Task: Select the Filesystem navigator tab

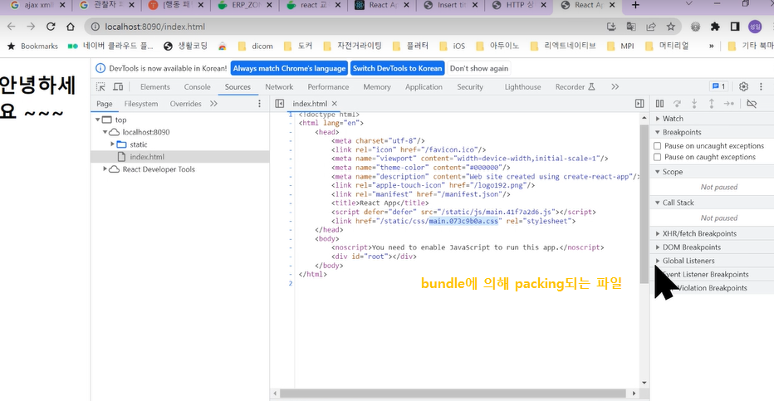Action: pos(141,104)
